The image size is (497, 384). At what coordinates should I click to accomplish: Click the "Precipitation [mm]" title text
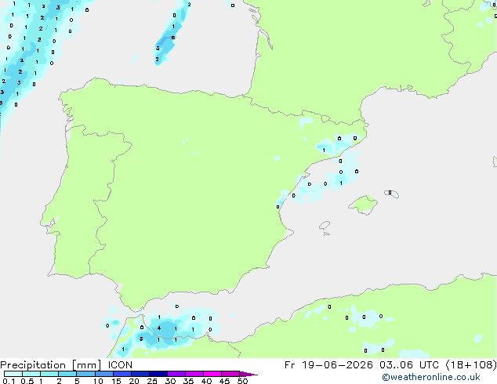(x=50, y=365)
